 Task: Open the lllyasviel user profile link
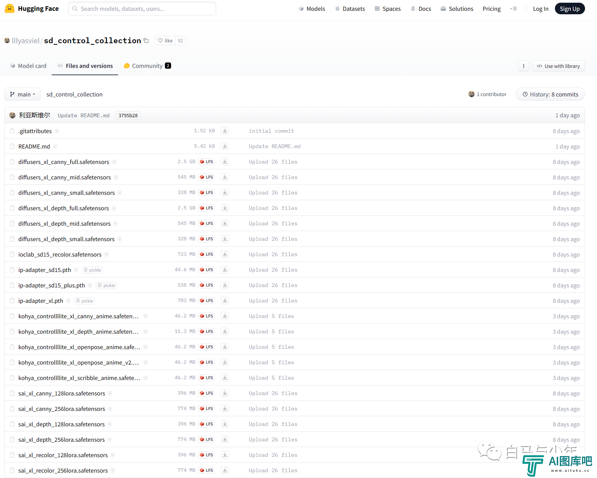point(25,41)
